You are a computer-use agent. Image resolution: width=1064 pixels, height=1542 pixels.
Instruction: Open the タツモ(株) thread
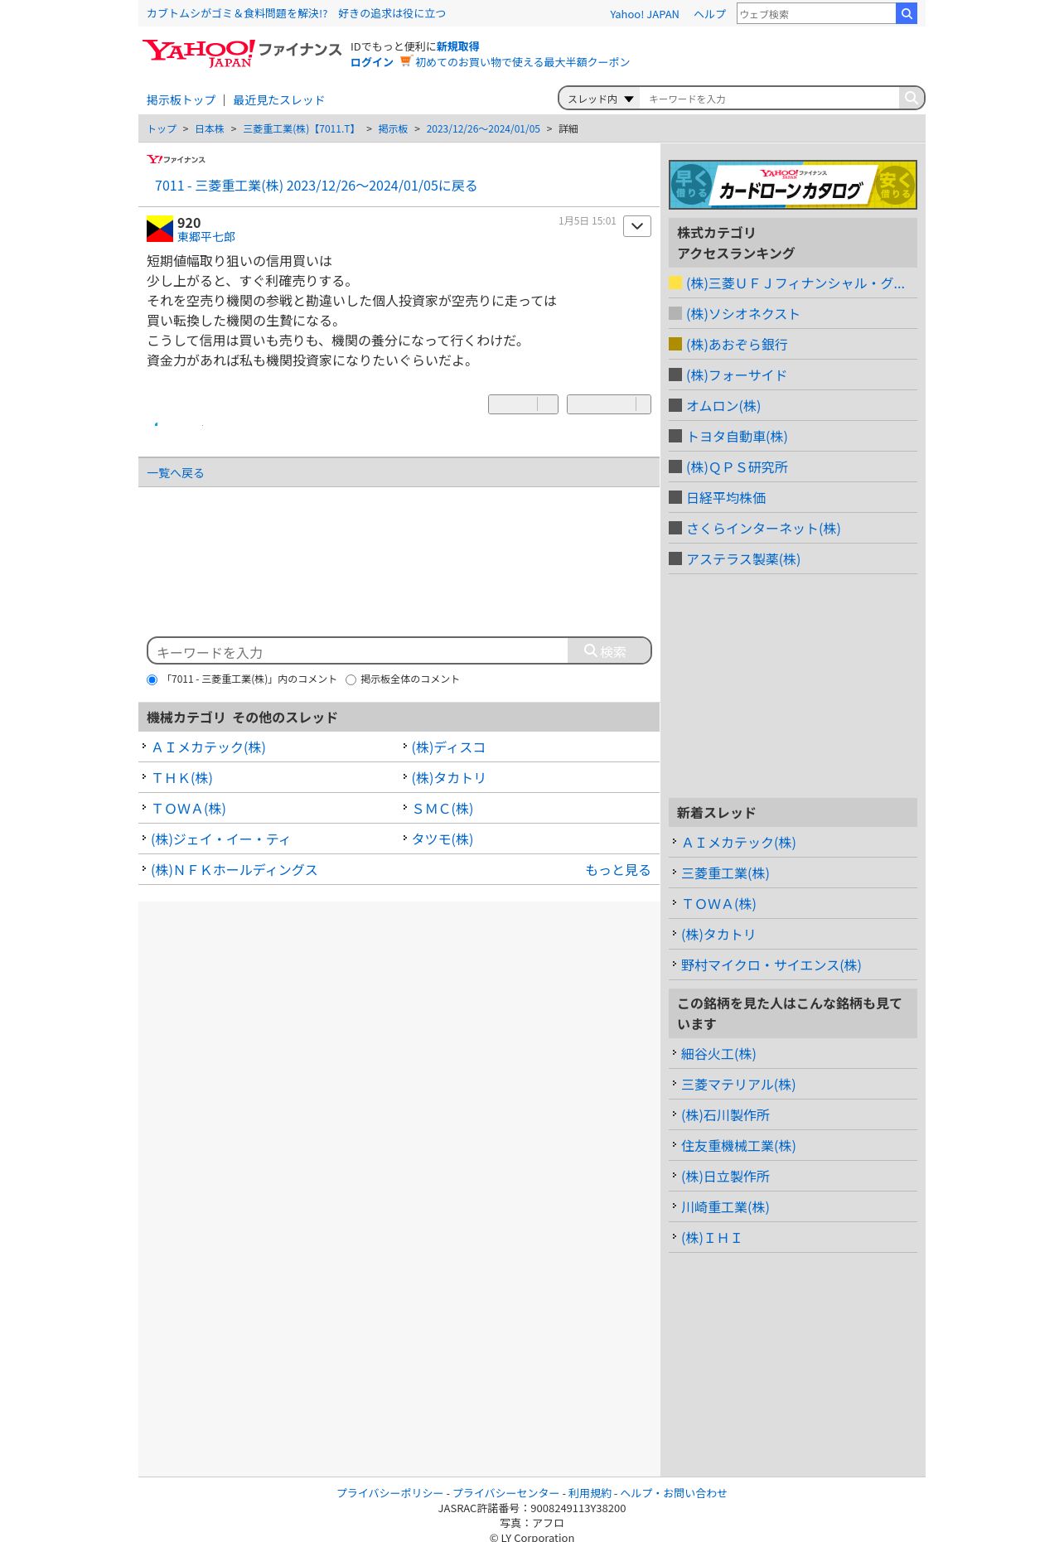click(x=443, y=839)
